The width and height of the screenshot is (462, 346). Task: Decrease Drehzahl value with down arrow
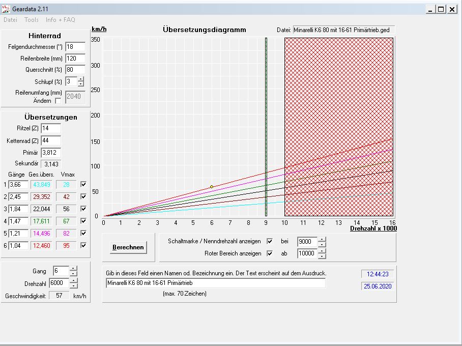(73, 285)
